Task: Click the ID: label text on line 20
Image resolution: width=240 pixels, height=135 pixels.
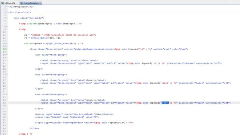Action: pos(85,60)
